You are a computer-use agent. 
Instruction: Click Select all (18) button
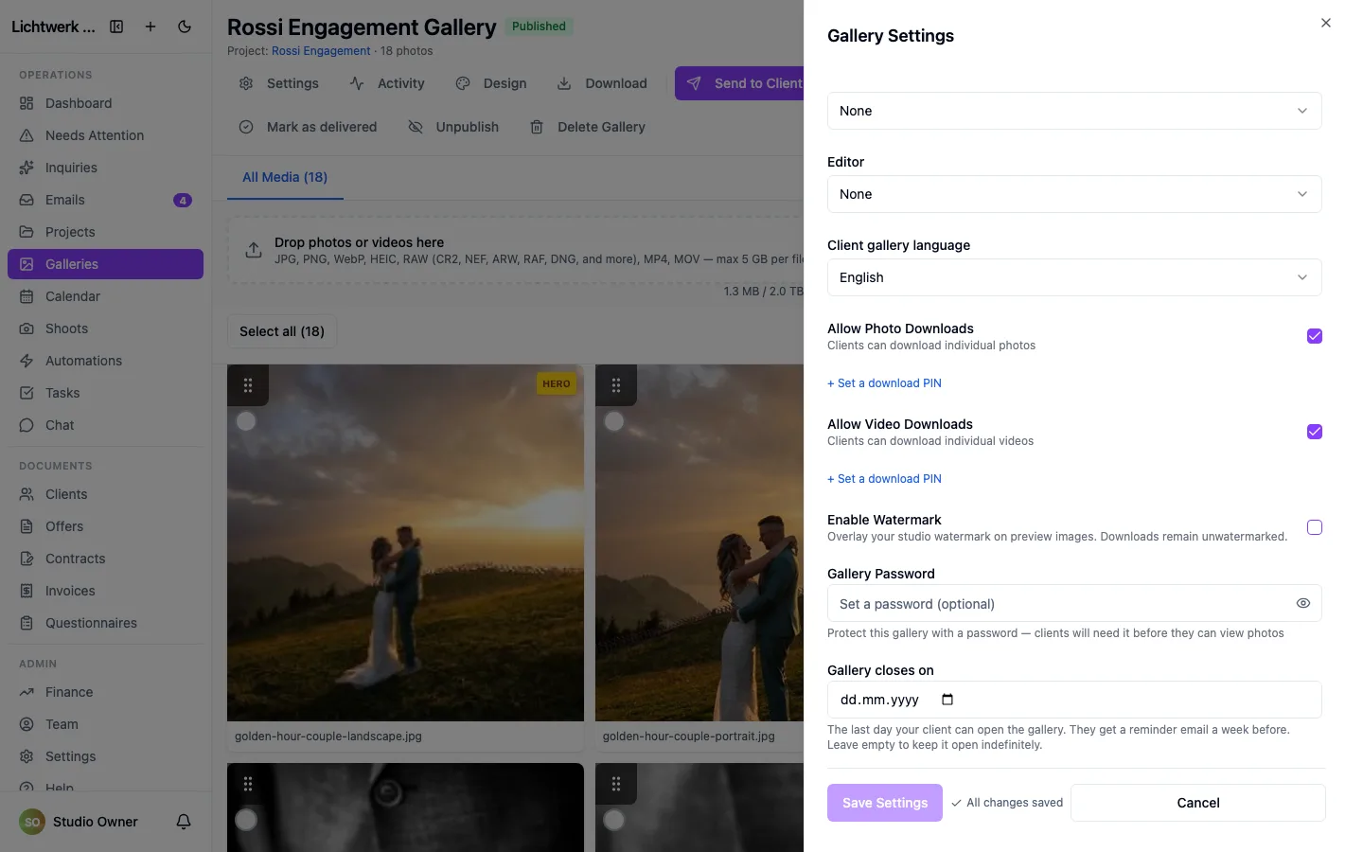(x=282, y=331)
